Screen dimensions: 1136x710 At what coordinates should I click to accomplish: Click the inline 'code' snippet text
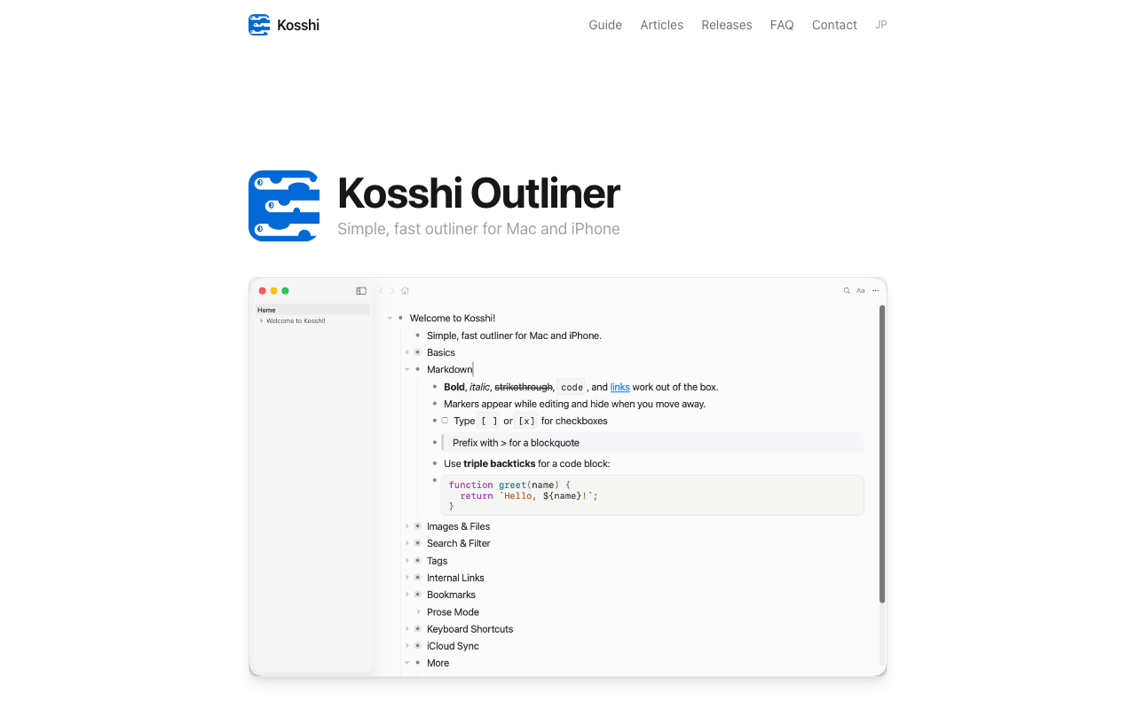click(x=572, y=387)
